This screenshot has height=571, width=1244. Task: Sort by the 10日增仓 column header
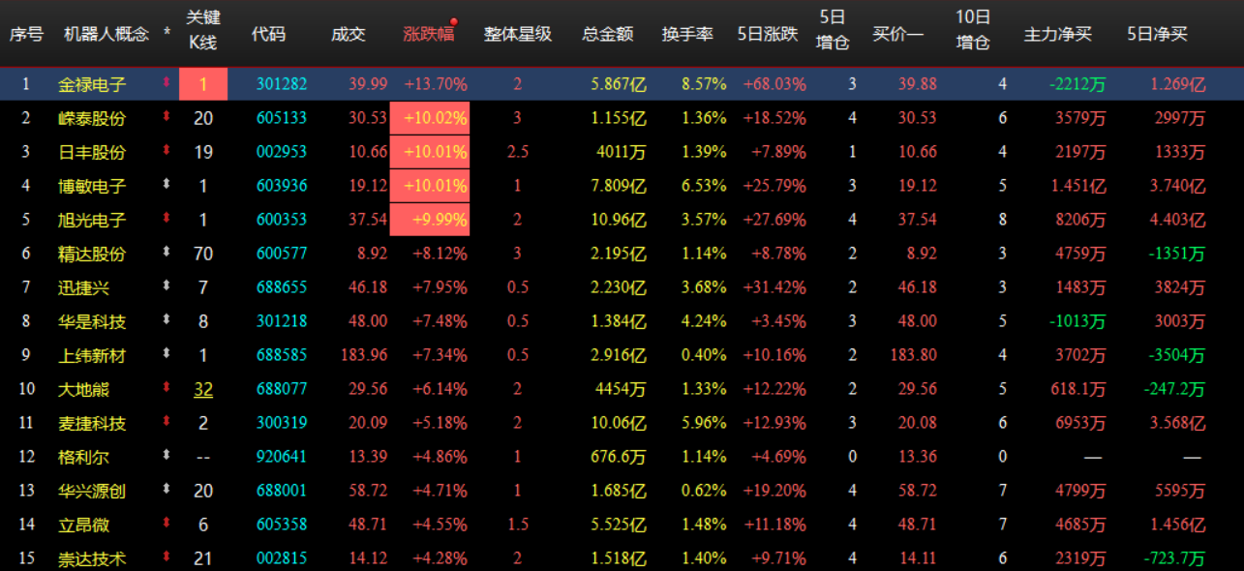tap(973, 30)
